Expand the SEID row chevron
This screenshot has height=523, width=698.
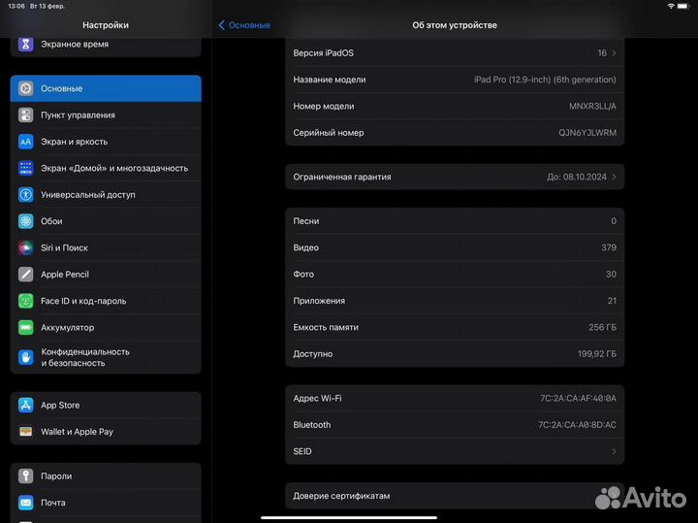click(615, 451)
